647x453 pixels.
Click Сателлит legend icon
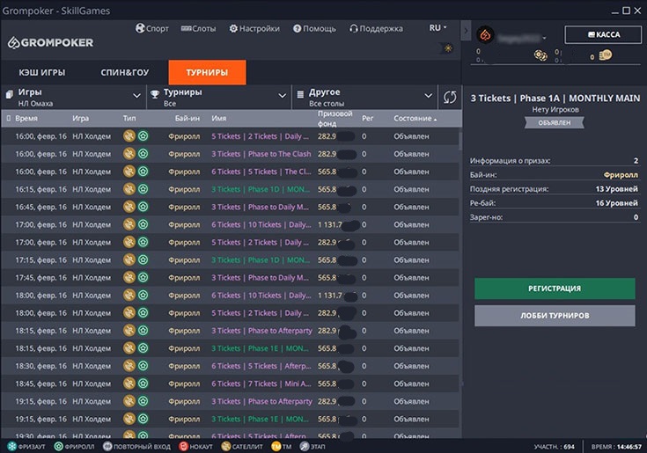225,447
